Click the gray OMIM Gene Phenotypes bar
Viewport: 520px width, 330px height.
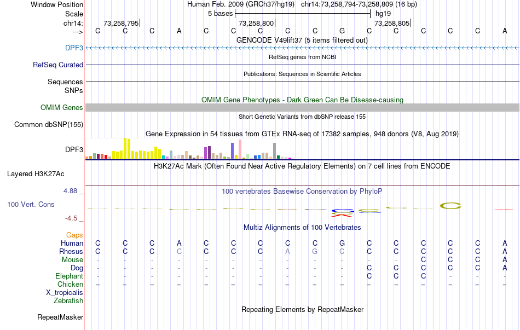[302, 108]
